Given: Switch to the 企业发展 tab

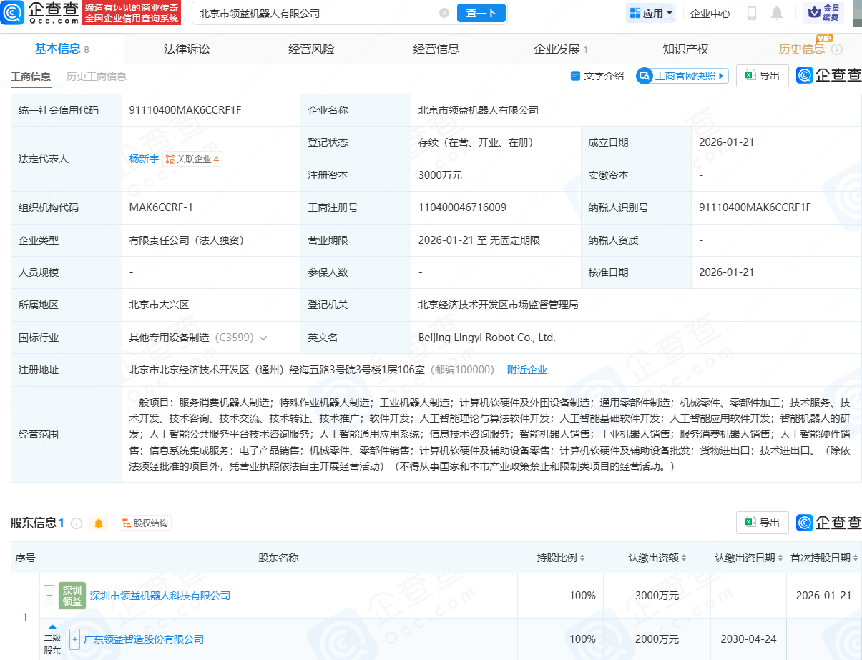Looking at the screenshot, I should click(x=561, y=49).
